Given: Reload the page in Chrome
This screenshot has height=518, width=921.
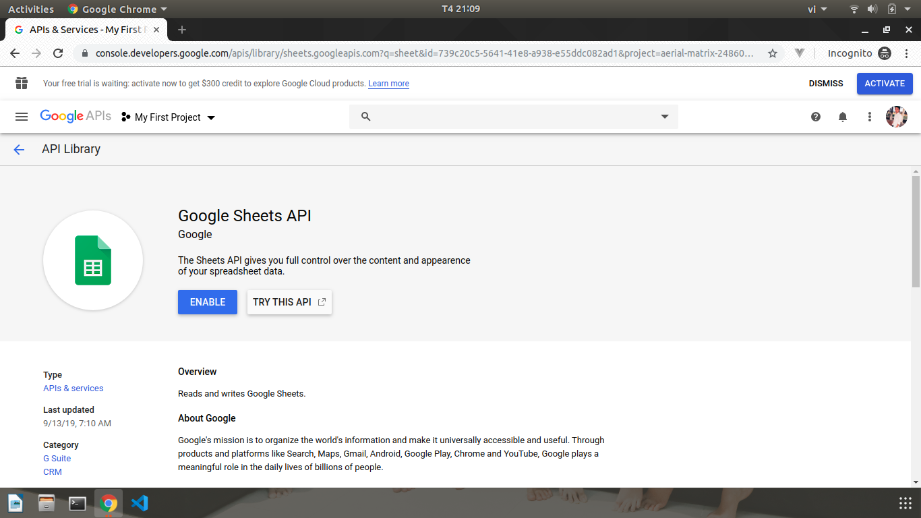Looking at the screenshot, I should coord(58,53).
